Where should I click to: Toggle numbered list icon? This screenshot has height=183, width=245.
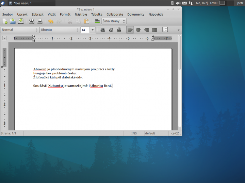(165, 30)
